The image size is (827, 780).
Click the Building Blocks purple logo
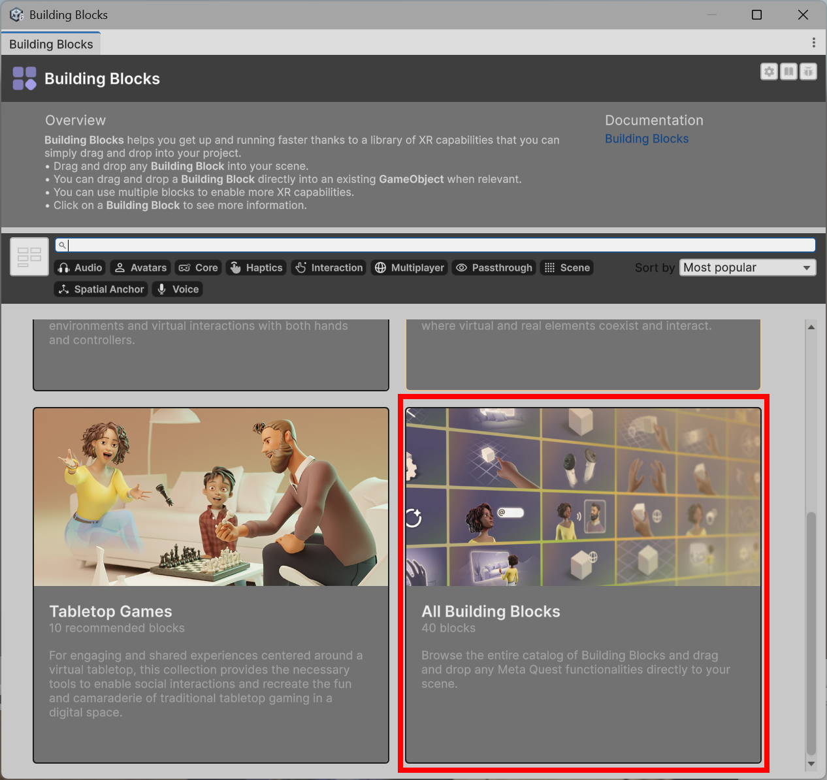(24, 78)
